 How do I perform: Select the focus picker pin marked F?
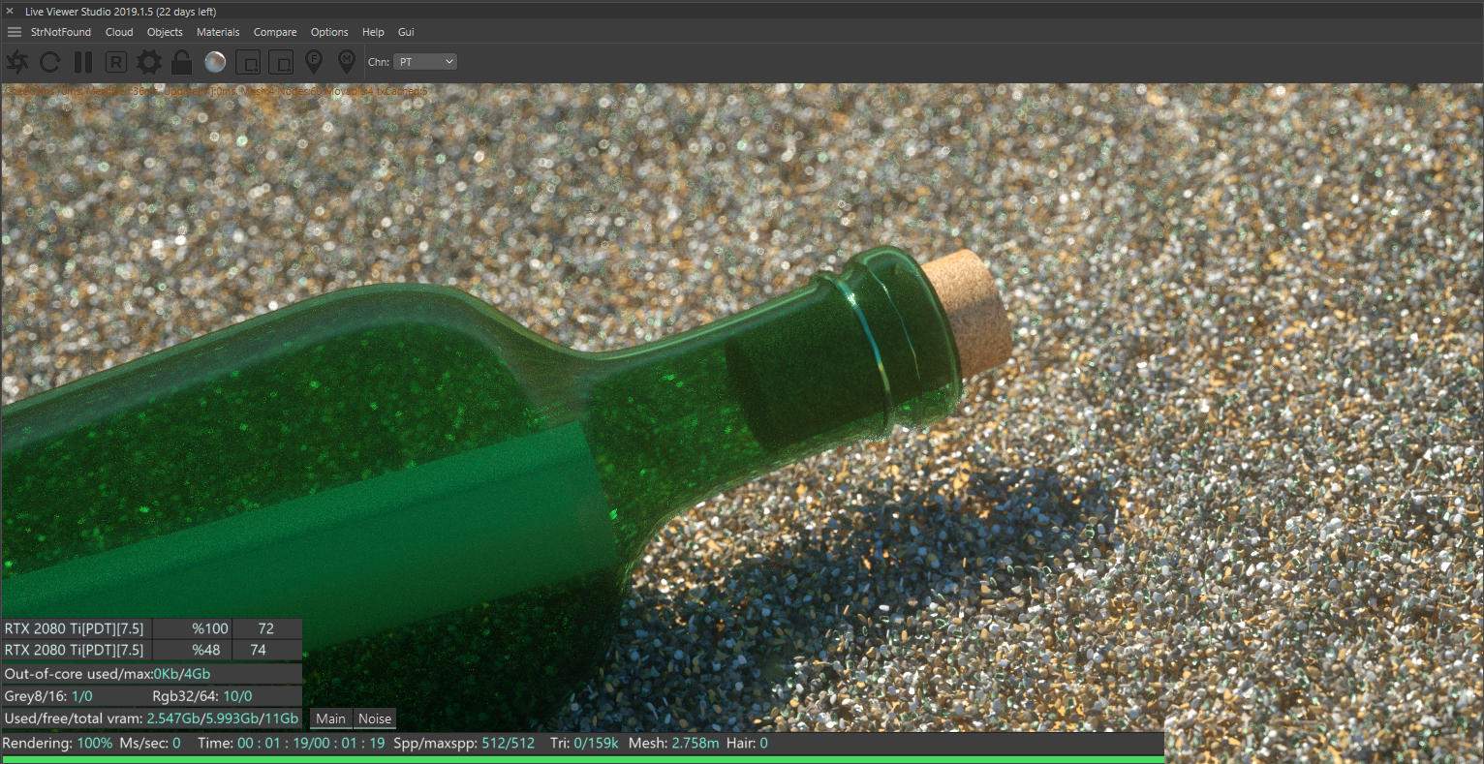[x=314, y=62]
